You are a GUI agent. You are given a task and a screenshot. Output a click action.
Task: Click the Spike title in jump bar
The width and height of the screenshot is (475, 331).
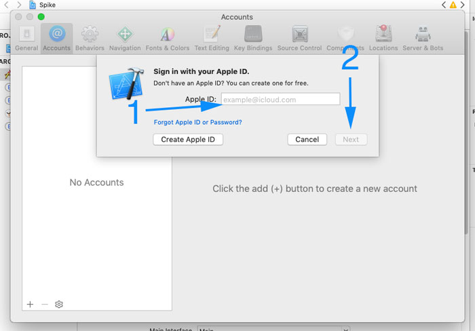(47, 5)
